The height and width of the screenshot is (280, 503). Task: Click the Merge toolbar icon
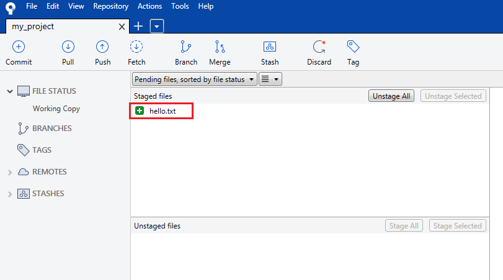(220, 47)
